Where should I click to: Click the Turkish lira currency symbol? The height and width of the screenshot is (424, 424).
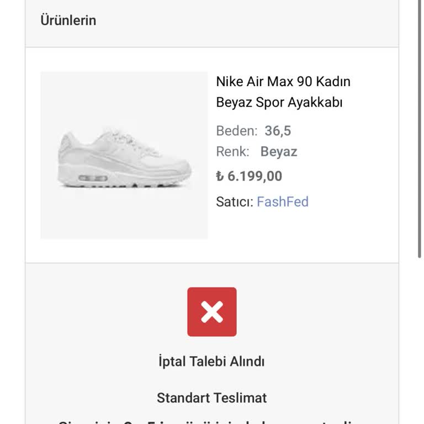(220, 176)
